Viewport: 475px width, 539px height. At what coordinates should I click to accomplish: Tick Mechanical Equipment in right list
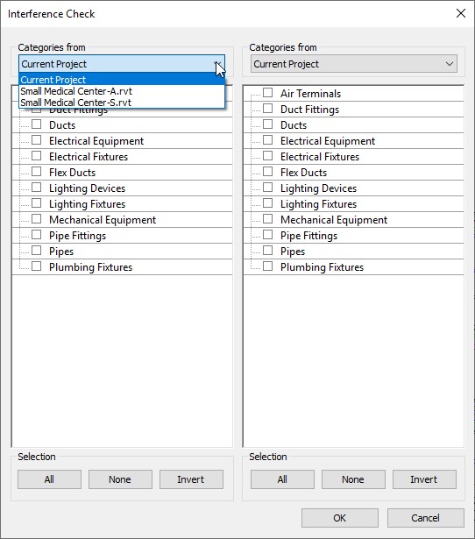(x=268, y=219)
